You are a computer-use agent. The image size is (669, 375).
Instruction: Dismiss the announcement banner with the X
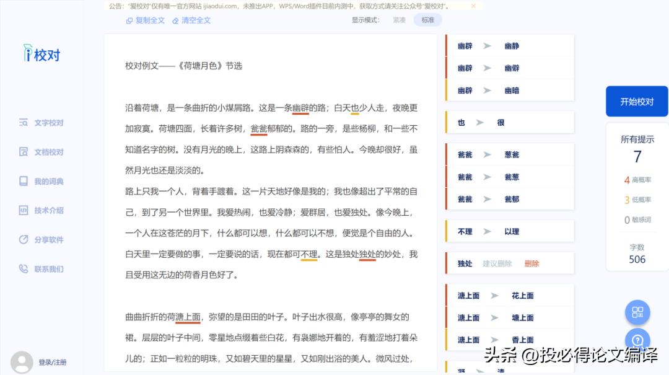[474, 6]
